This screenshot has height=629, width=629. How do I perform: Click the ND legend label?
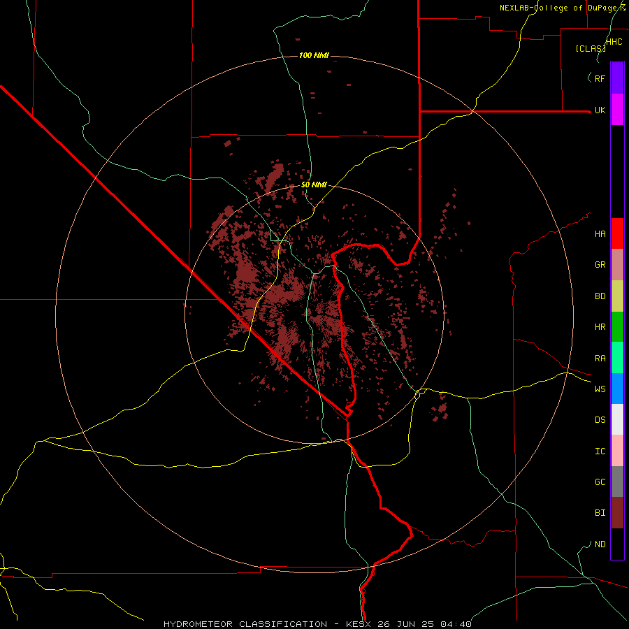pyautogui.click(x=600, y=544)
